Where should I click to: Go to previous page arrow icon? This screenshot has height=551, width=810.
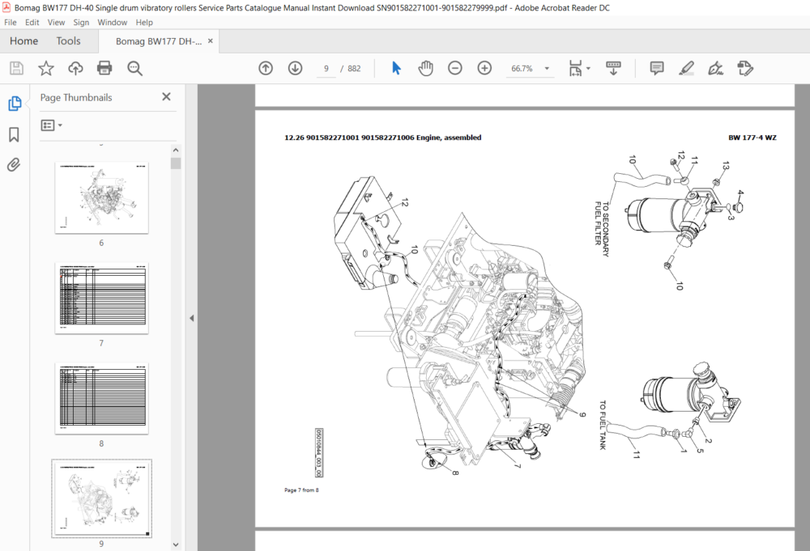coord(266,68)
